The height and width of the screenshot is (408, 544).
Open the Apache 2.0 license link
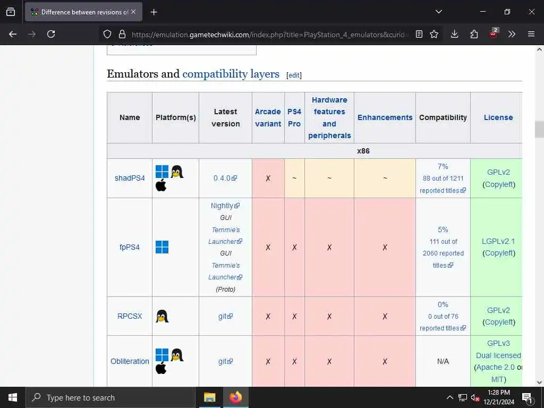tap(496, 368)
